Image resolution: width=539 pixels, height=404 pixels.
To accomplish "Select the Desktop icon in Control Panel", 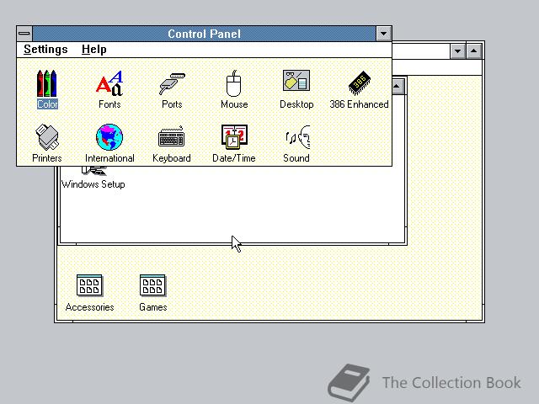I will 296,81.
